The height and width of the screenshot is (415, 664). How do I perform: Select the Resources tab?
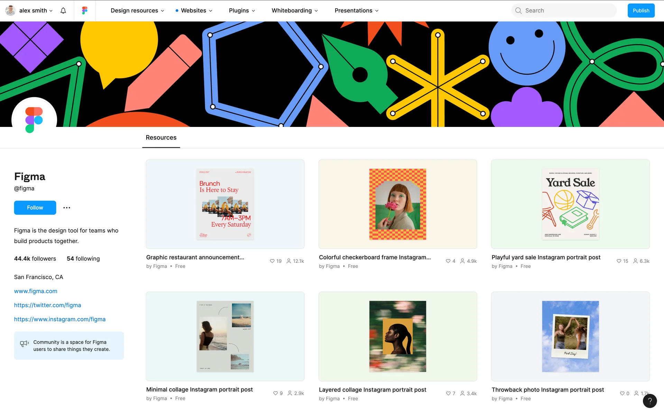coord(161,138)
